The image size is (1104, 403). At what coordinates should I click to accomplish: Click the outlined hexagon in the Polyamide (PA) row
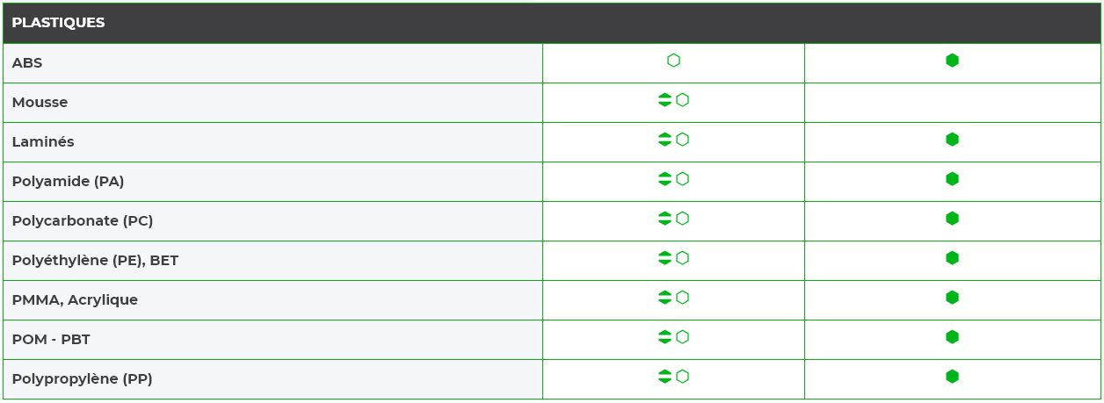click(682, 179)
